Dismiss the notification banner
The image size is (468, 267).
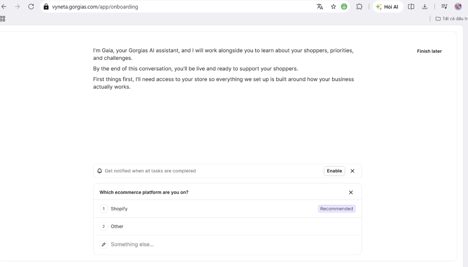coord(352,171)
